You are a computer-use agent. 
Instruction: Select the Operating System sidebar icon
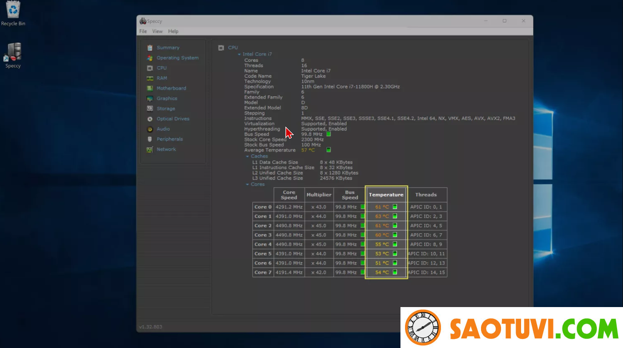[150, 58]
